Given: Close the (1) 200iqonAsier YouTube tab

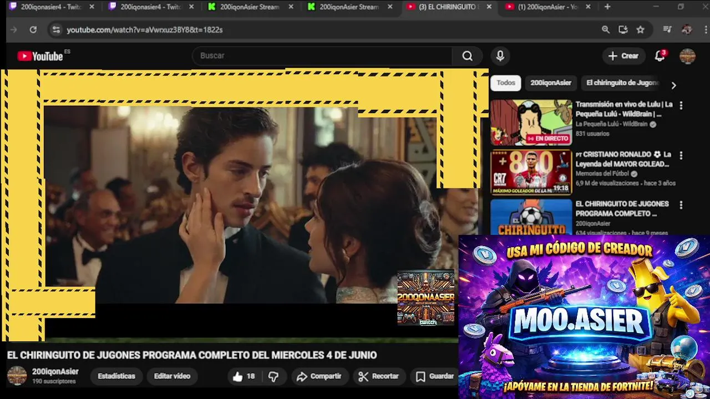Looking at the screenshot, I should tap(589, 7).
